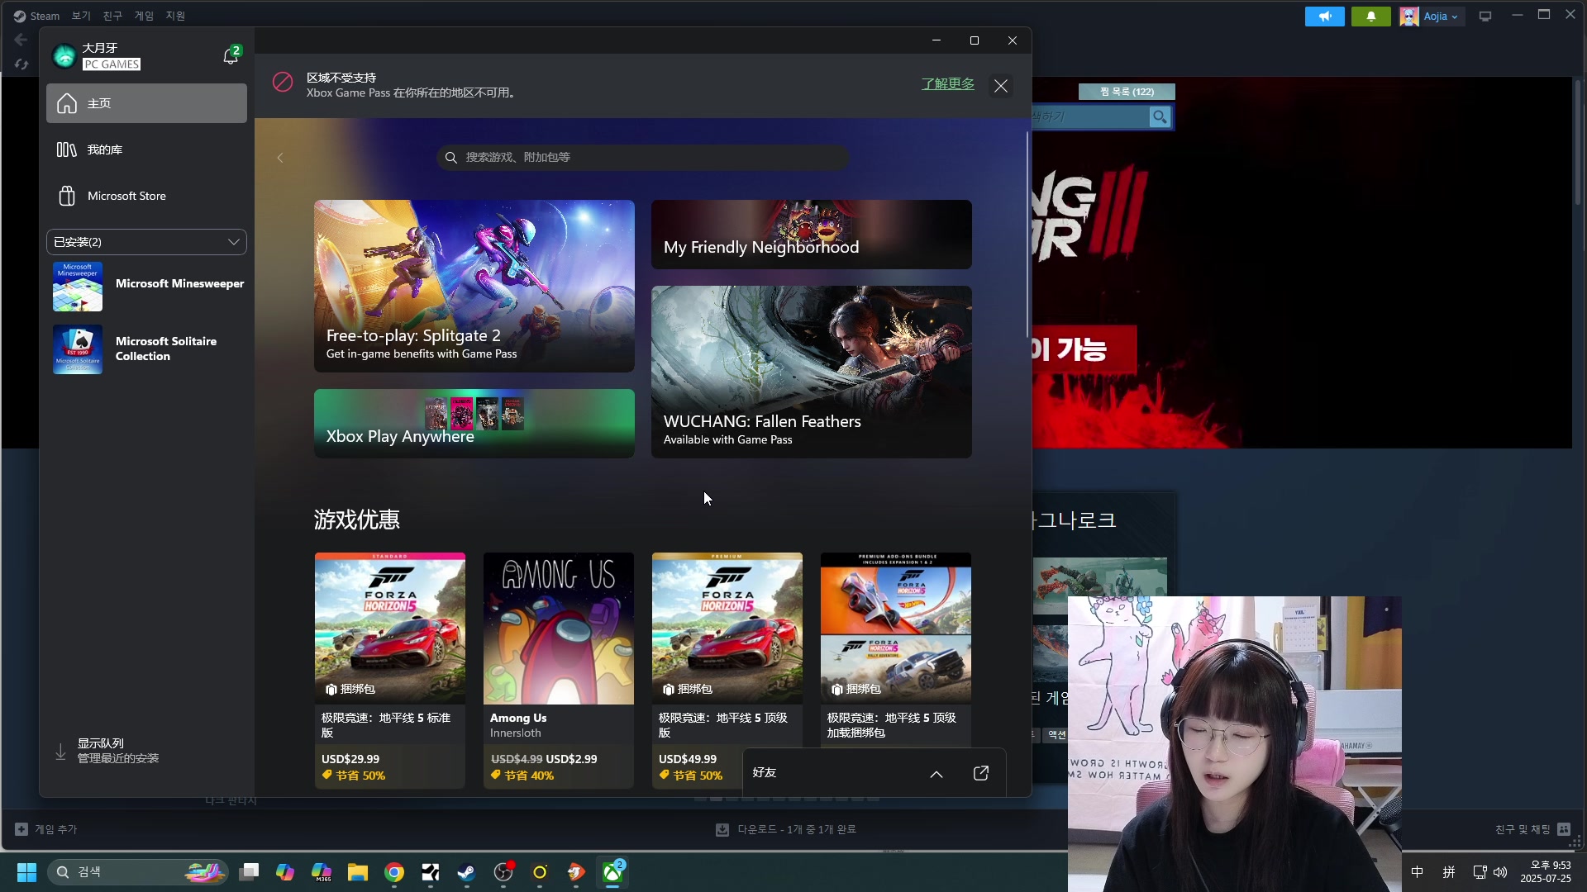The width and height of the screenshot is (1587, 892).
Task: Open 친구 및 채팅 in Steam
Action: pos(1532,829)
